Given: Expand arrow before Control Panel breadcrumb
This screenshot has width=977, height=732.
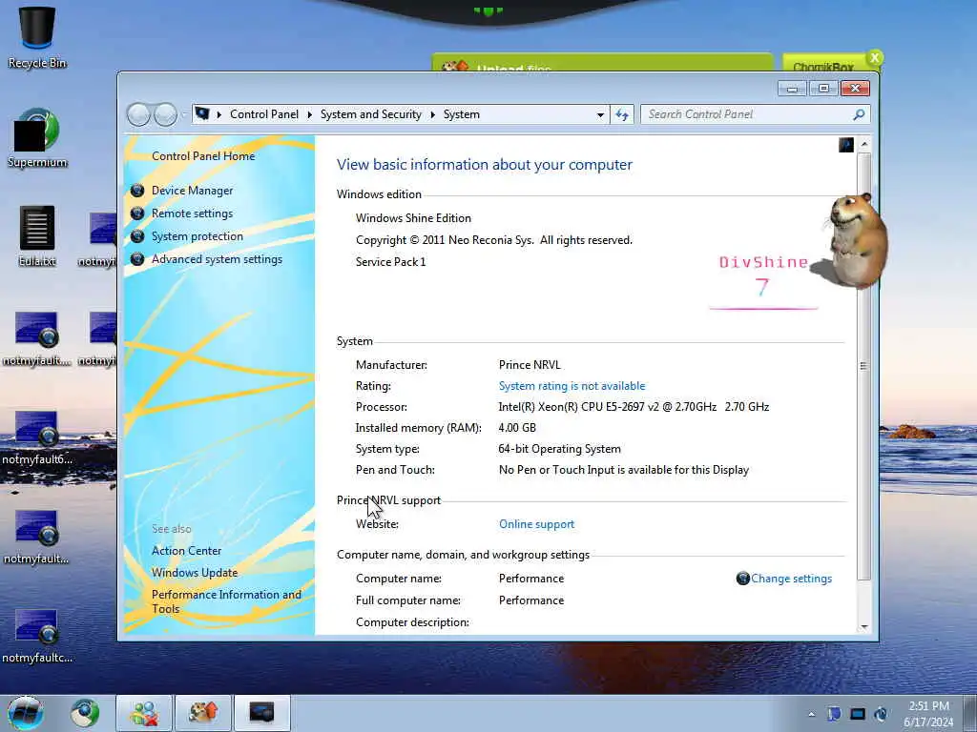Looking at the screenshot, I should (x=219, y=114).
